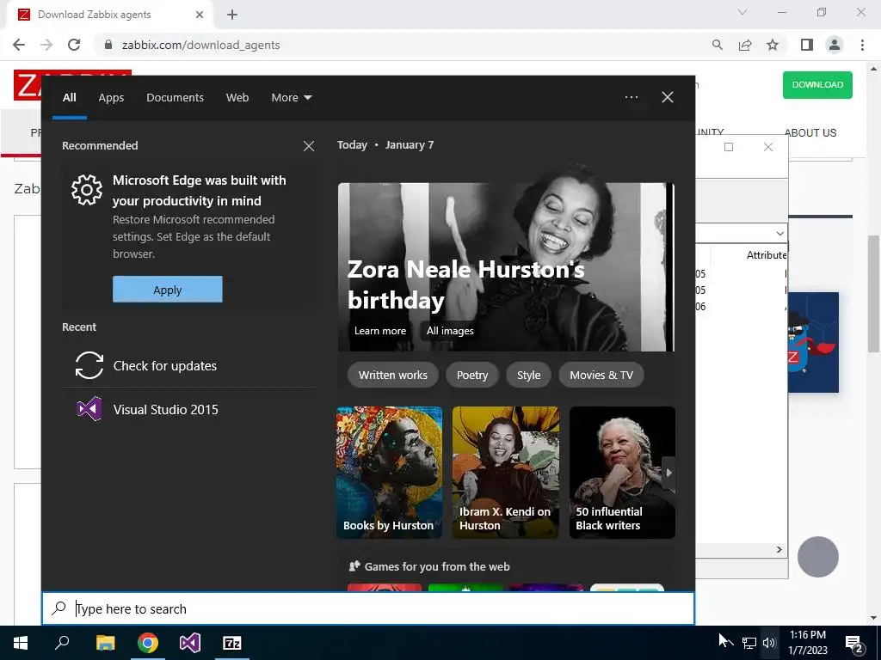The height and width of the screenshot is (660, 881).
Task: Click Chrome's back arrow button
Action: point(19,45)
